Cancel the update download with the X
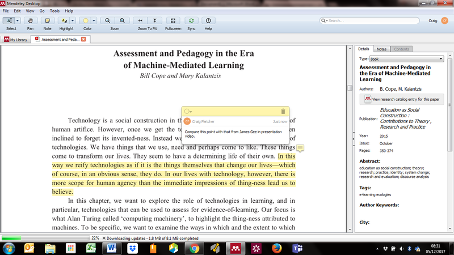The height and width of the screenshot is (255, 454). pos(104,238)
